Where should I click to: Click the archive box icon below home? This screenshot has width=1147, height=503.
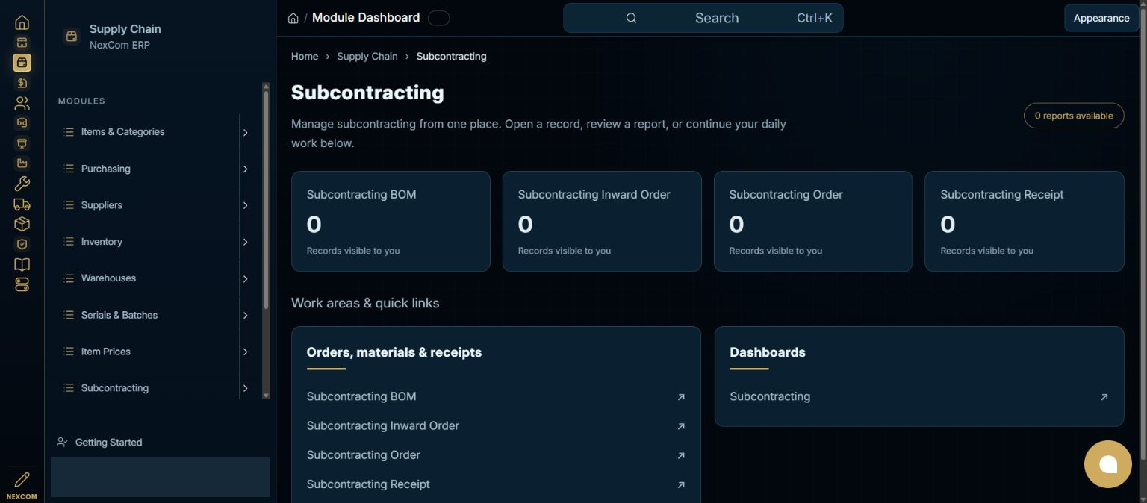coord(22,43)
